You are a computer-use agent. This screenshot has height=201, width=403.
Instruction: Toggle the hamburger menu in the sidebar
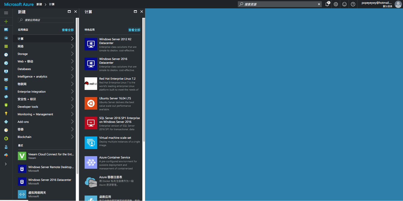point(6,13)
